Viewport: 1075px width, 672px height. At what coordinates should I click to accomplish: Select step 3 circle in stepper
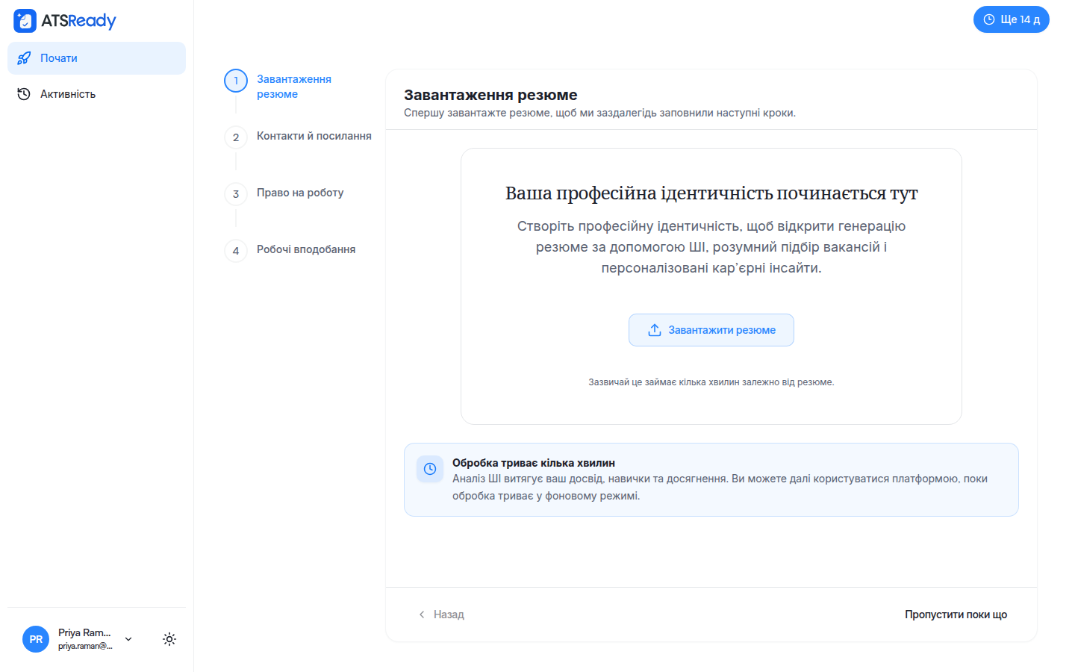pos(236,194)
